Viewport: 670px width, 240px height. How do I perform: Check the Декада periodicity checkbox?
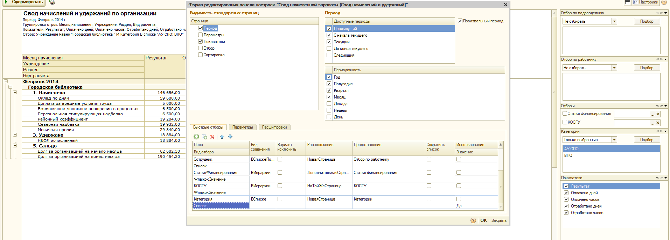pos(329,104)
